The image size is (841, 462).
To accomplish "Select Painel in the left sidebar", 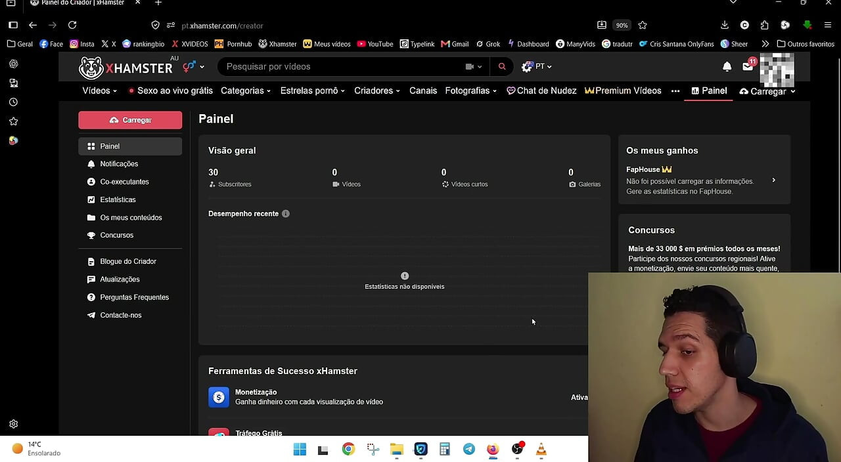I will (130, 146).
